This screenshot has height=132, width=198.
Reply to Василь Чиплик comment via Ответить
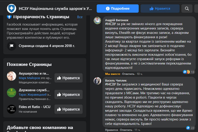pos(126,130)
